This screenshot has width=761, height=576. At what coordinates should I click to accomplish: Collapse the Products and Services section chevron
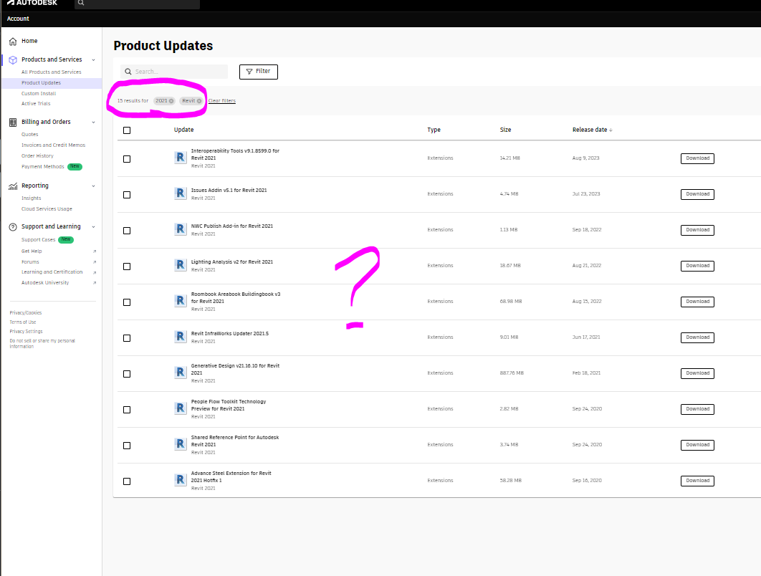point(93,60)
